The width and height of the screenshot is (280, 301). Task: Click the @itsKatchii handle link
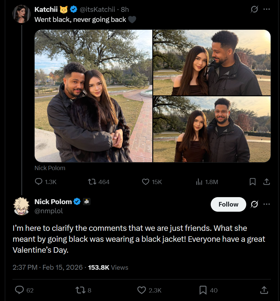pos(98,9)
